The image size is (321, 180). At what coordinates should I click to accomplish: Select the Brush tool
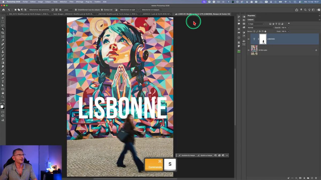coord(3,48)
